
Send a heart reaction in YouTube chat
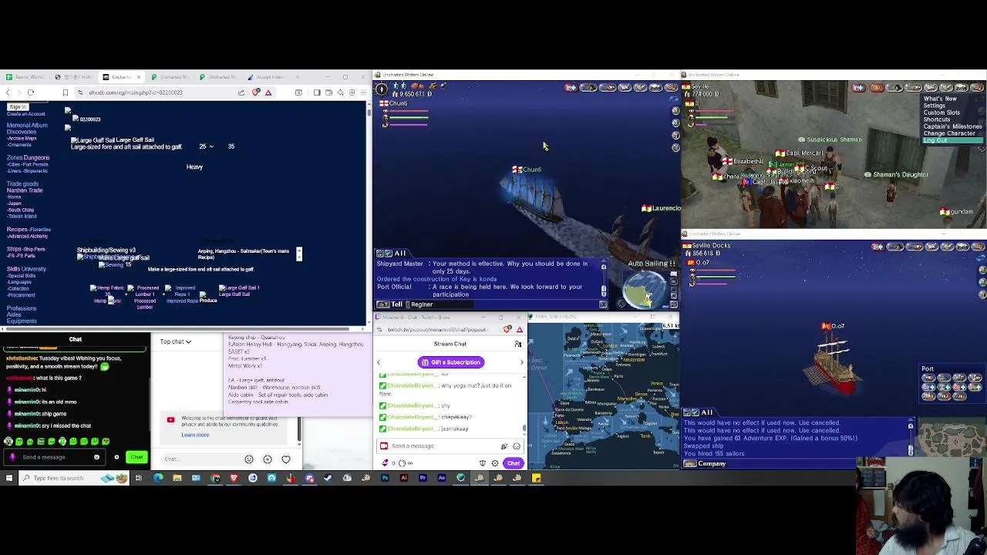286,459
